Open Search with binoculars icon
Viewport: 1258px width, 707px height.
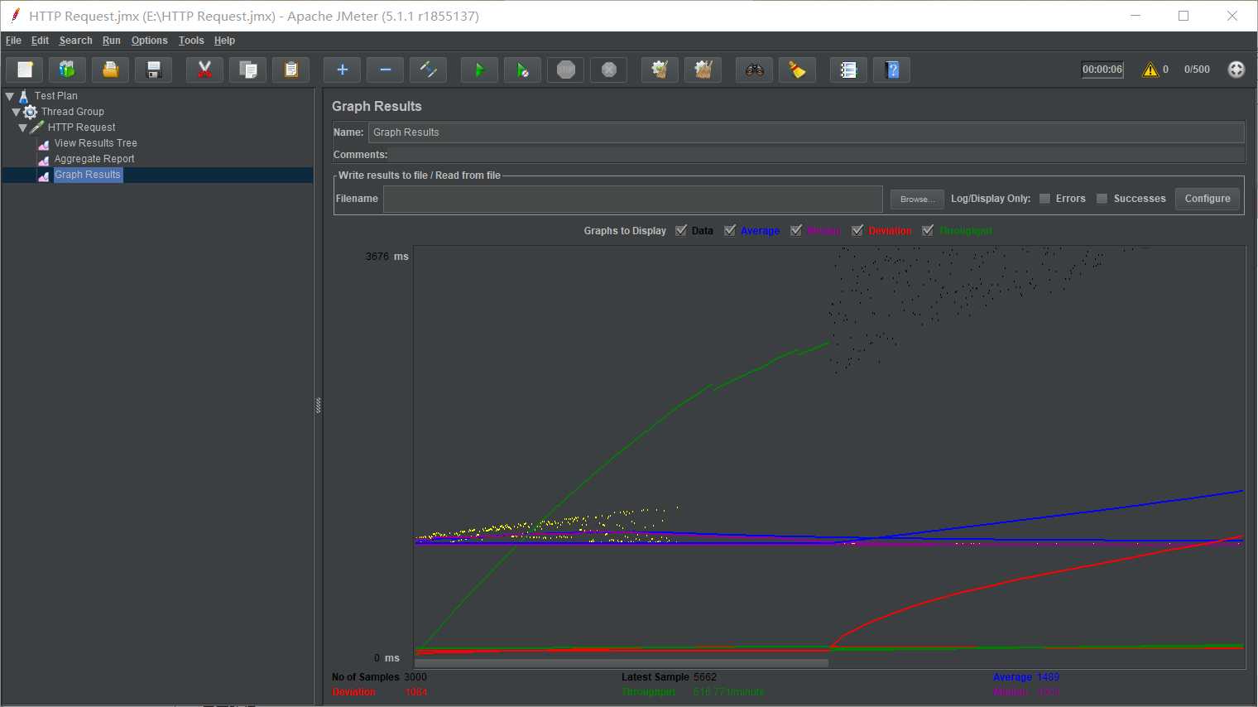(x=755, y=70)
